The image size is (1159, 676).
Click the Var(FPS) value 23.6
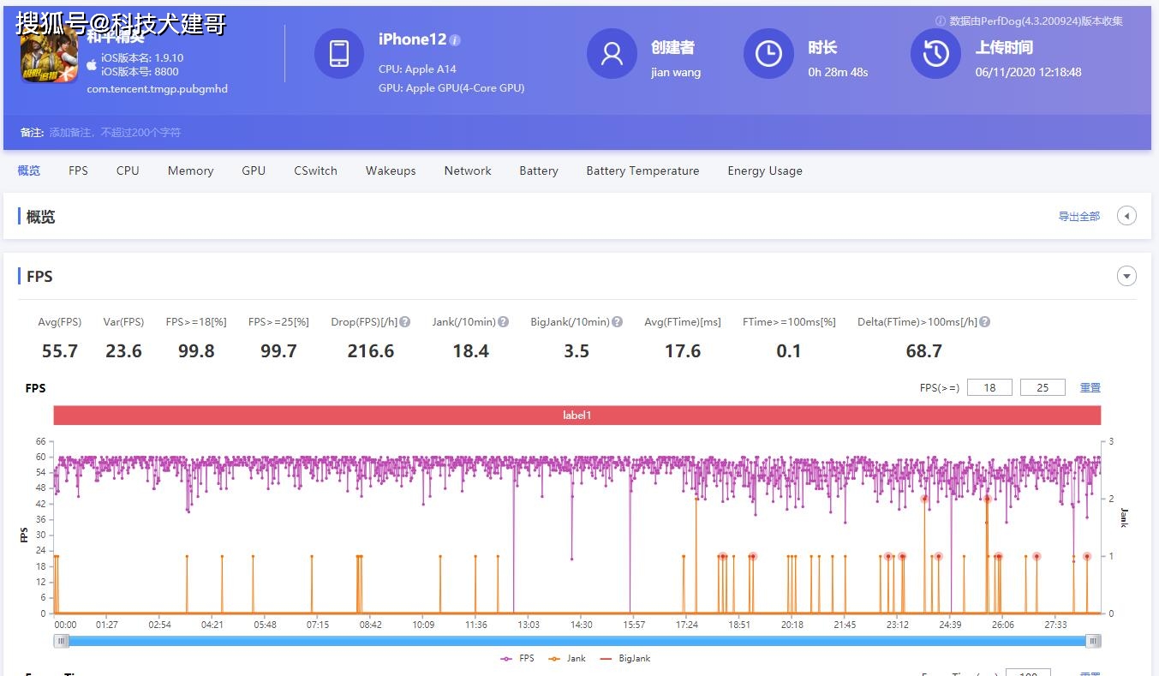pyautogui.click(x=123, y=351)
